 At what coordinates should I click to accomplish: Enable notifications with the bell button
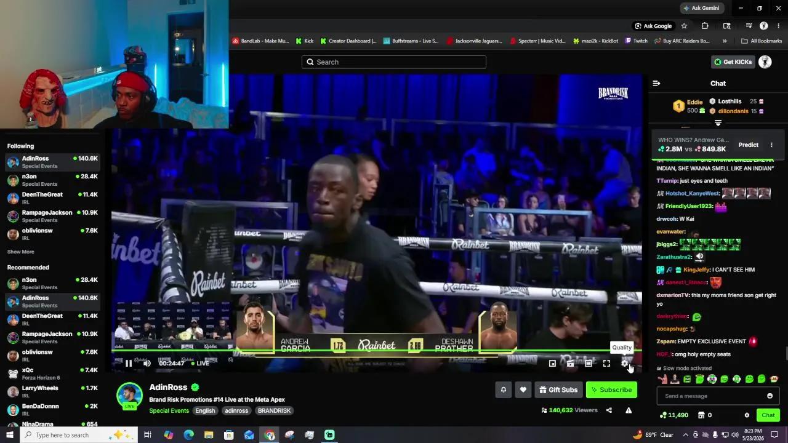[x=504, y=389]
